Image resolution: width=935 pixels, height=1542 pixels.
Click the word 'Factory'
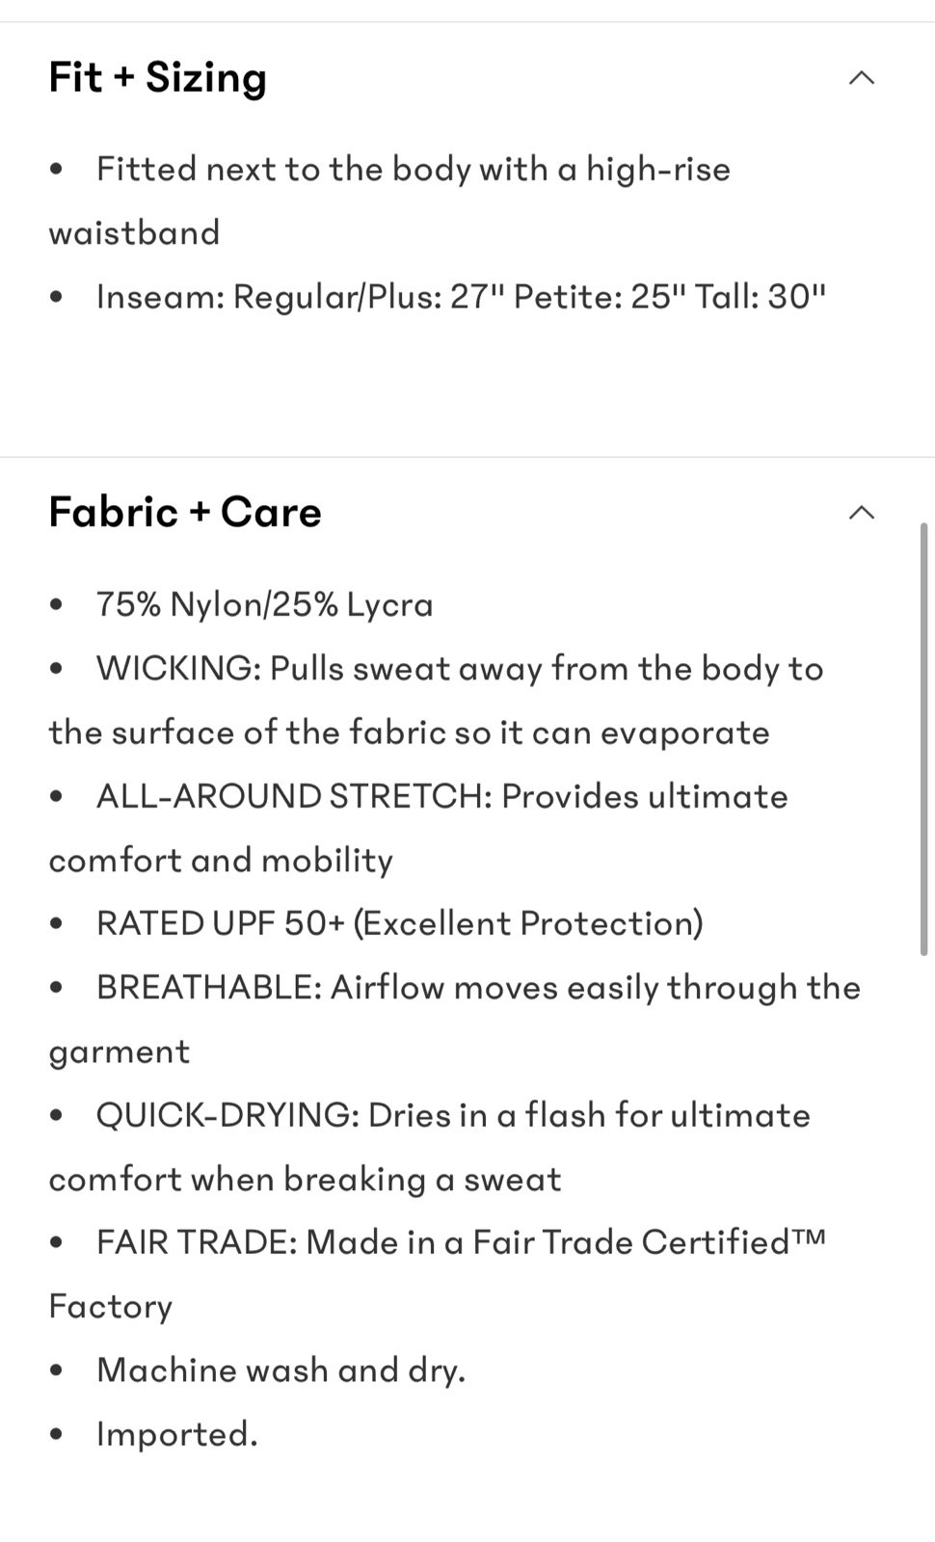111,1306
